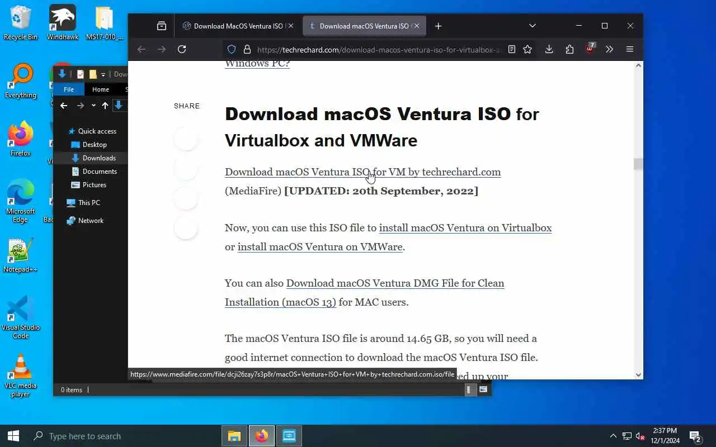Select Quick access in Explorer sidebar

coord(92,131)
